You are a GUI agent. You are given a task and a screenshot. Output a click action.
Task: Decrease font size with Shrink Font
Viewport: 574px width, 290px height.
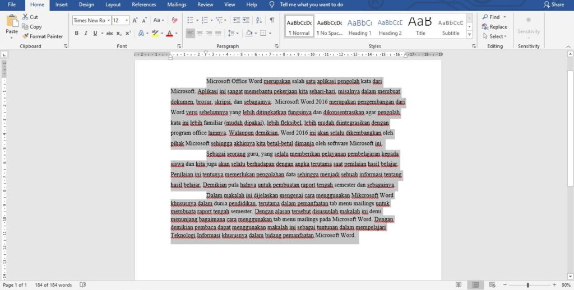point(145,21)
